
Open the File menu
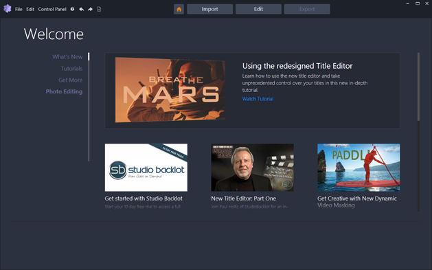(19, 9)
